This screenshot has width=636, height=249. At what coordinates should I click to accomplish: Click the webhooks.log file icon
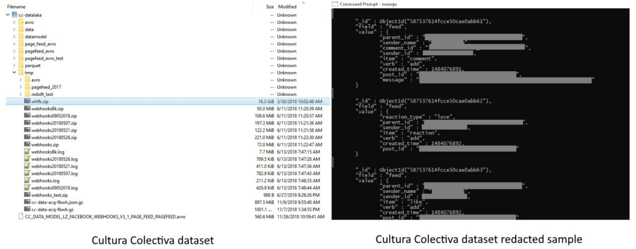(x=27, y=180)
